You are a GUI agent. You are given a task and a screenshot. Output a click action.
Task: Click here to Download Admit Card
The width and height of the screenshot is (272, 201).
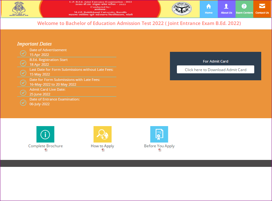point(215,69)
